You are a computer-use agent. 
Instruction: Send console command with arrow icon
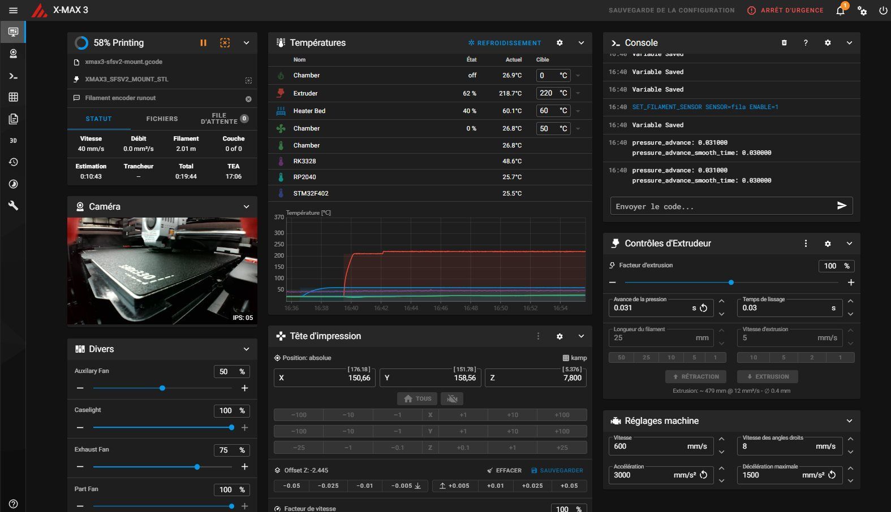pos(842,206)
